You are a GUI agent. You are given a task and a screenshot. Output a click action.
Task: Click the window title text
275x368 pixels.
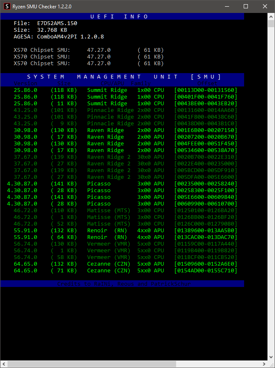click(42, 7)
